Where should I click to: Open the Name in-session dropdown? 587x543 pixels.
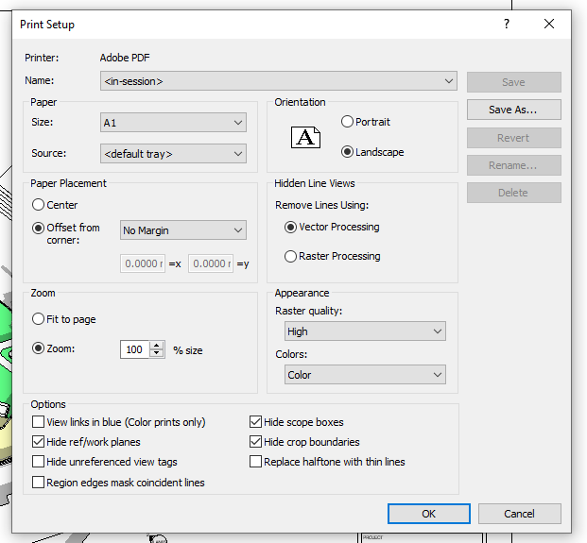pos(279,81)
